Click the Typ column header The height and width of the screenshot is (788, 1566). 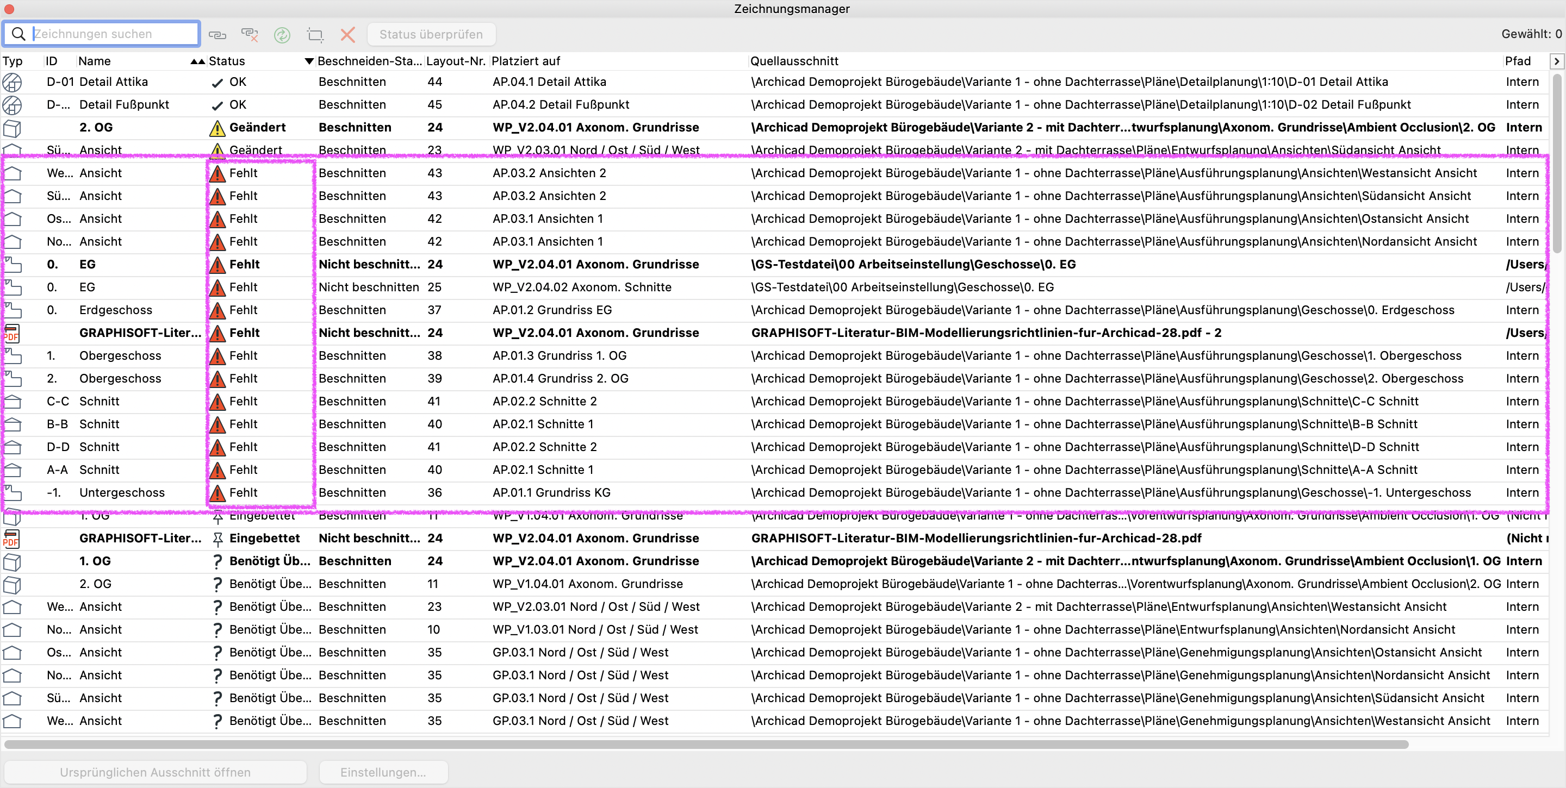pos(13,61)
